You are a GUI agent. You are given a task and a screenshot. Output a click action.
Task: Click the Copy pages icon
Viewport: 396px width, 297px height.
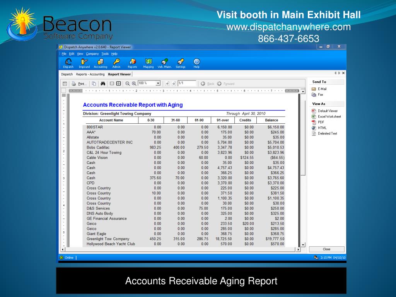point(94,84)
